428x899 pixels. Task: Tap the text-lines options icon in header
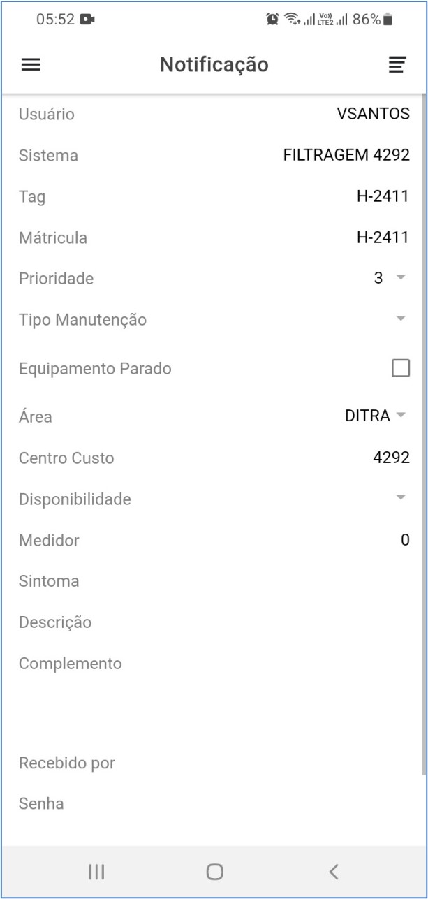(397, 65)
